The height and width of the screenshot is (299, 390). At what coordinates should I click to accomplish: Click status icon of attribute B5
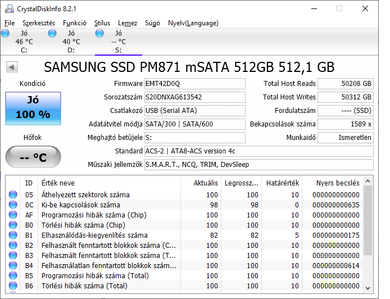click(x=13, y=275)
